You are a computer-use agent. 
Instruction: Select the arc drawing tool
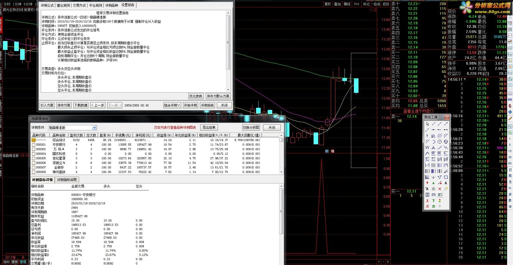click(x=433, y=141)
